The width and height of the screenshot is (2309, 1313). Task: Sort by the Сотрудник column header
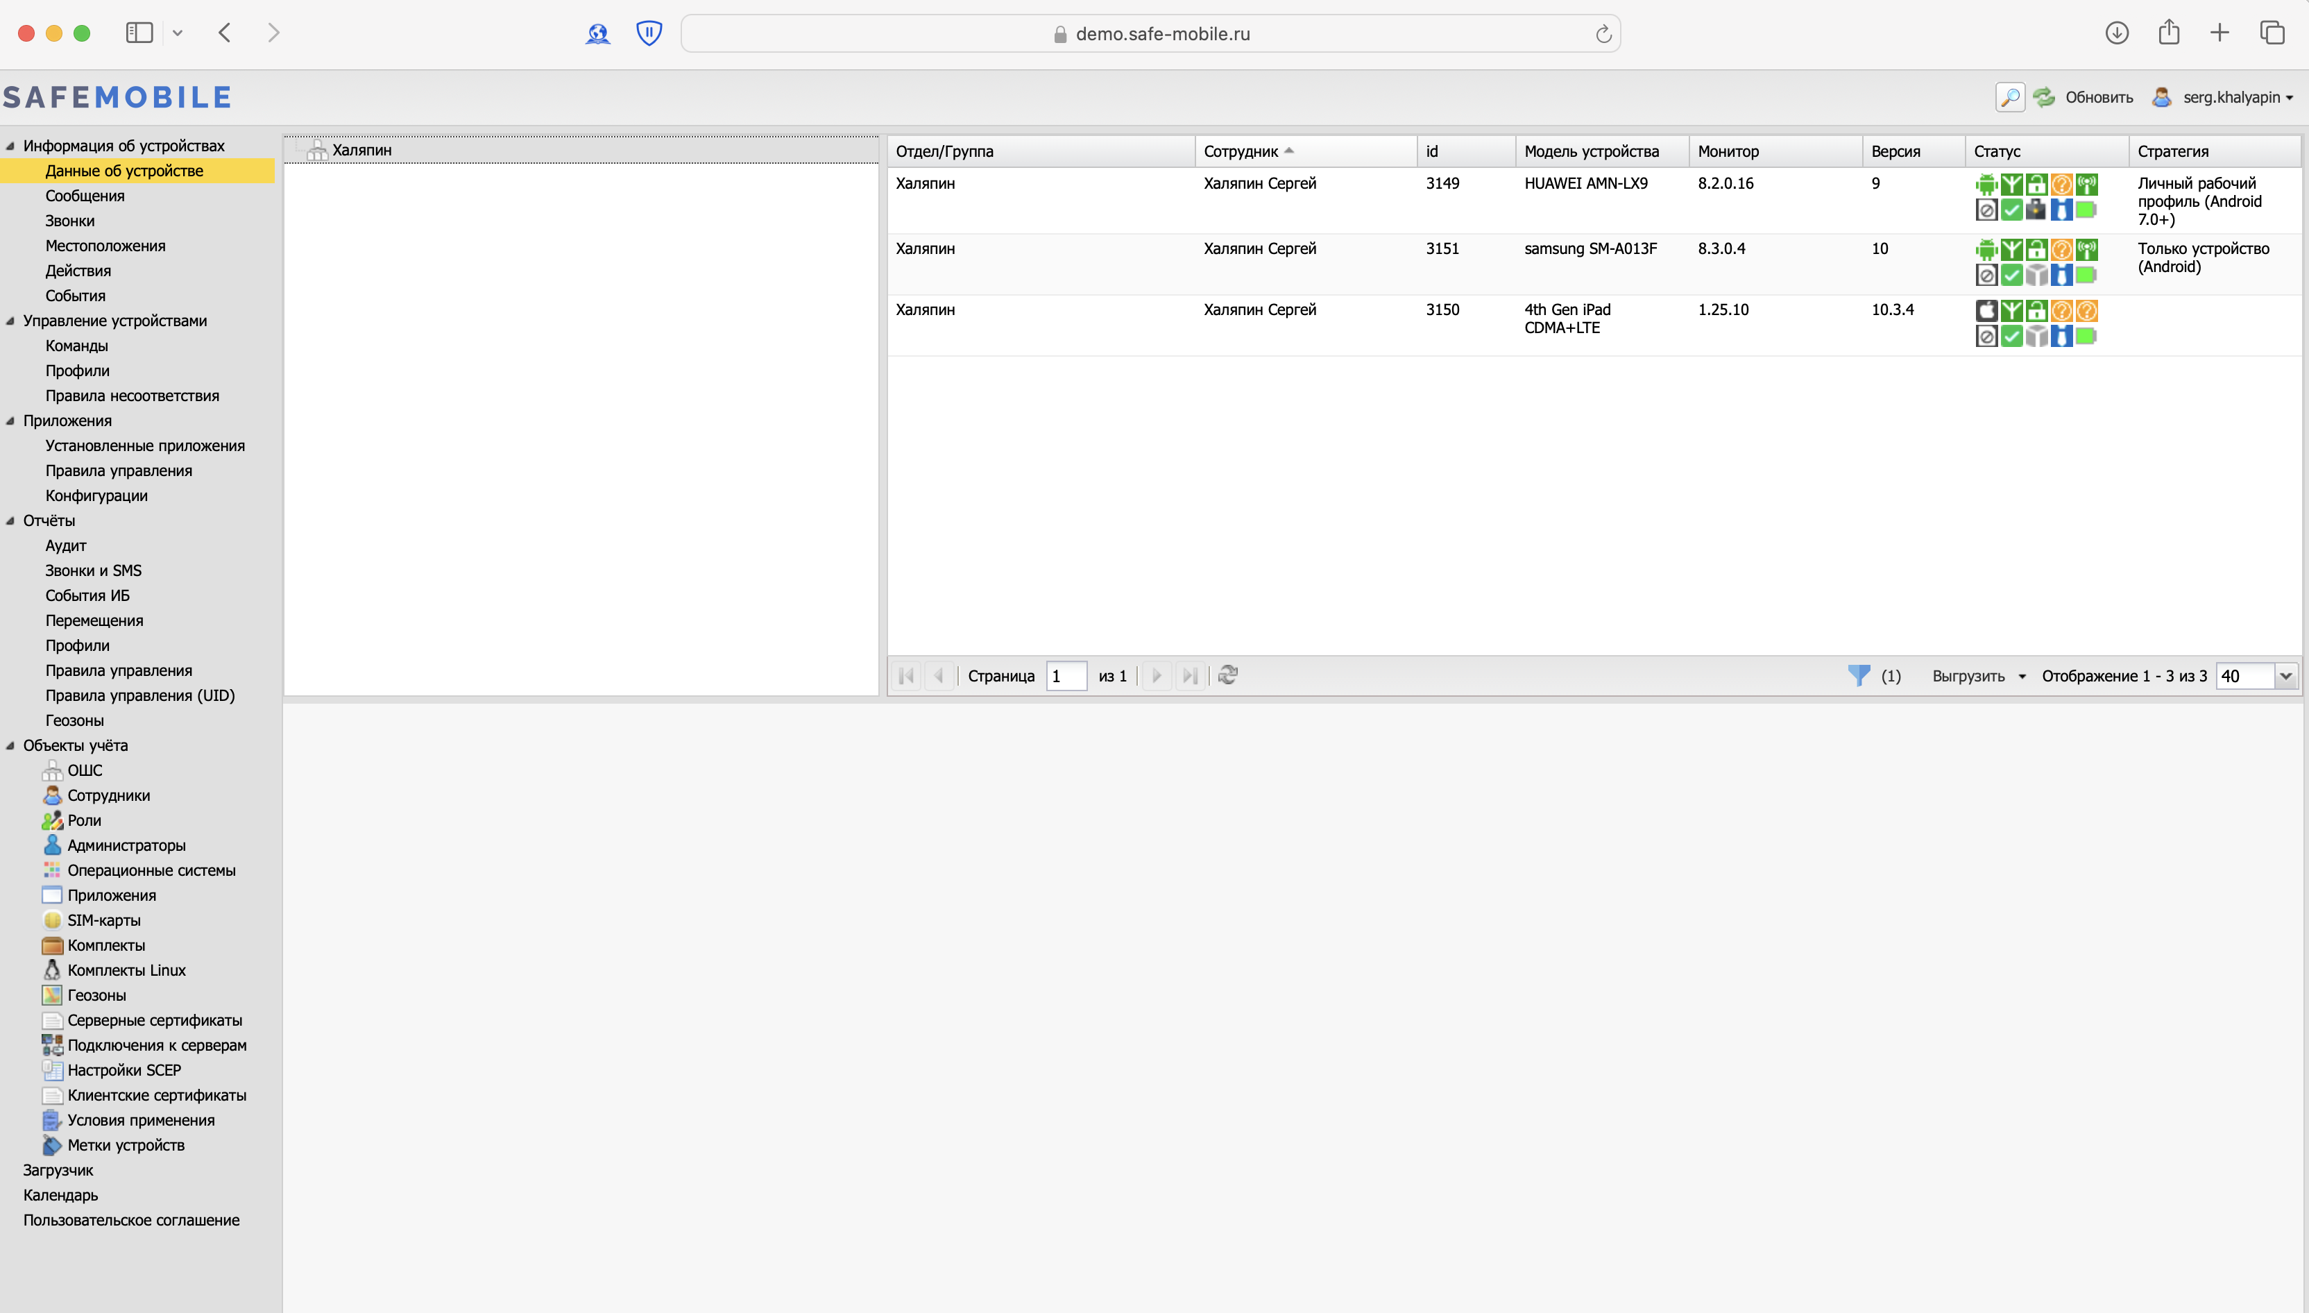click(1241, 151)
